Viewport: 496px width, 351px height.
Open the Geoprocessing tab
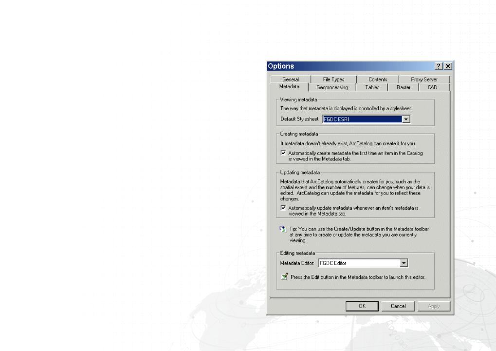tap(332, 87)
